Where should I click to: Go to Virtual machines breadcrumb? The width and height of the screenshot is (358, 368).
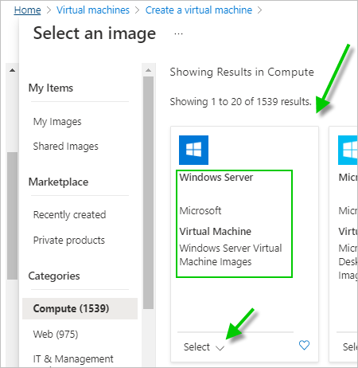(93, 10)
